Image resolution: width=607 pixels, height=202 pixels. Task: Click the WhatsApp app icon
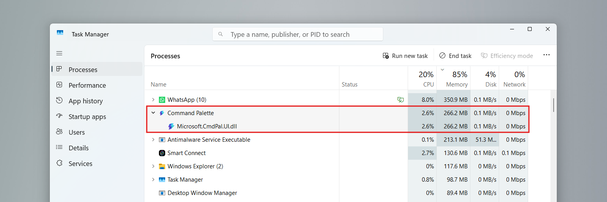click(162, 100)
